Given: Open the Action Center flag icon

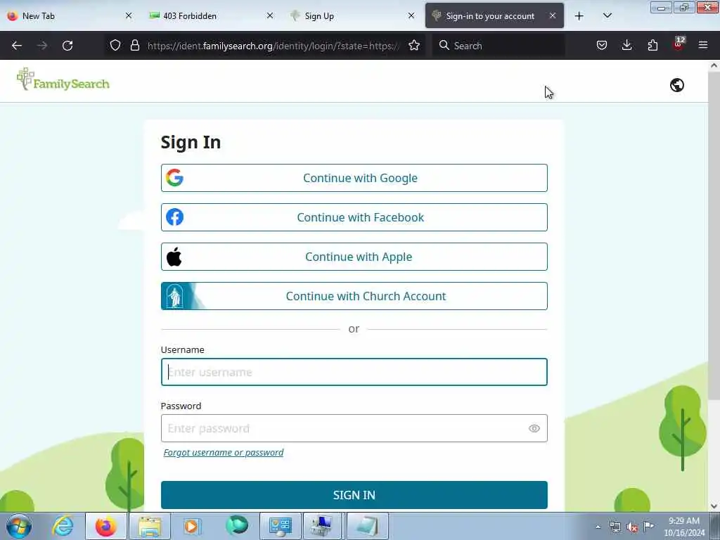Looking at the screenshot, I should tap(648, 527).
